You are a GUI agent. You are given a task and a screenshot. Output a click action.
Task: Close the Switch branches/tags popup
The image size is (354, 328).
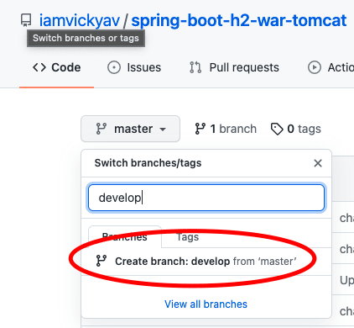pyautogui.click(x=318, y=163)
